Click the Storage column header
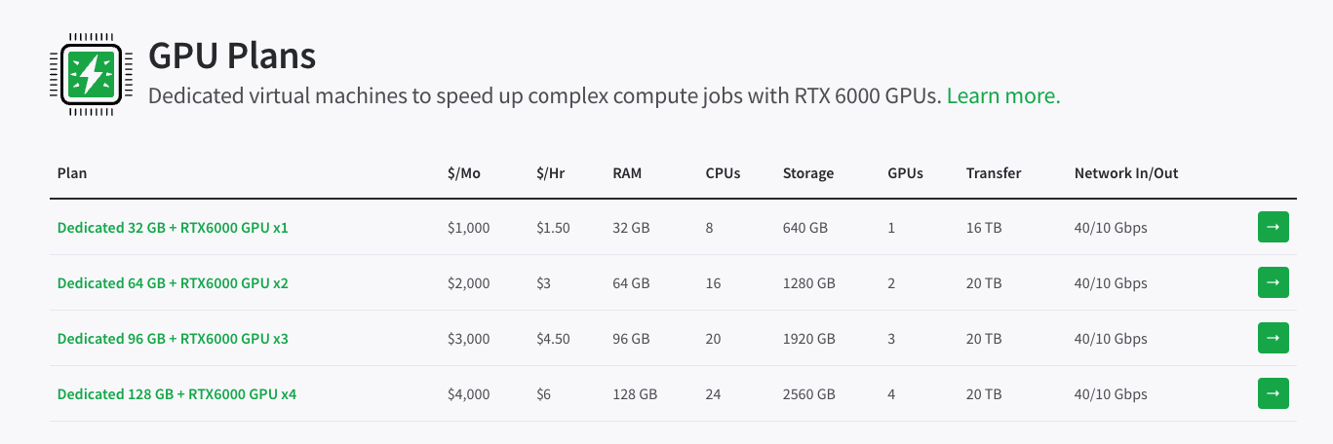The width and height of the screenshot is (1333, 444). click(x=807, y=173)
